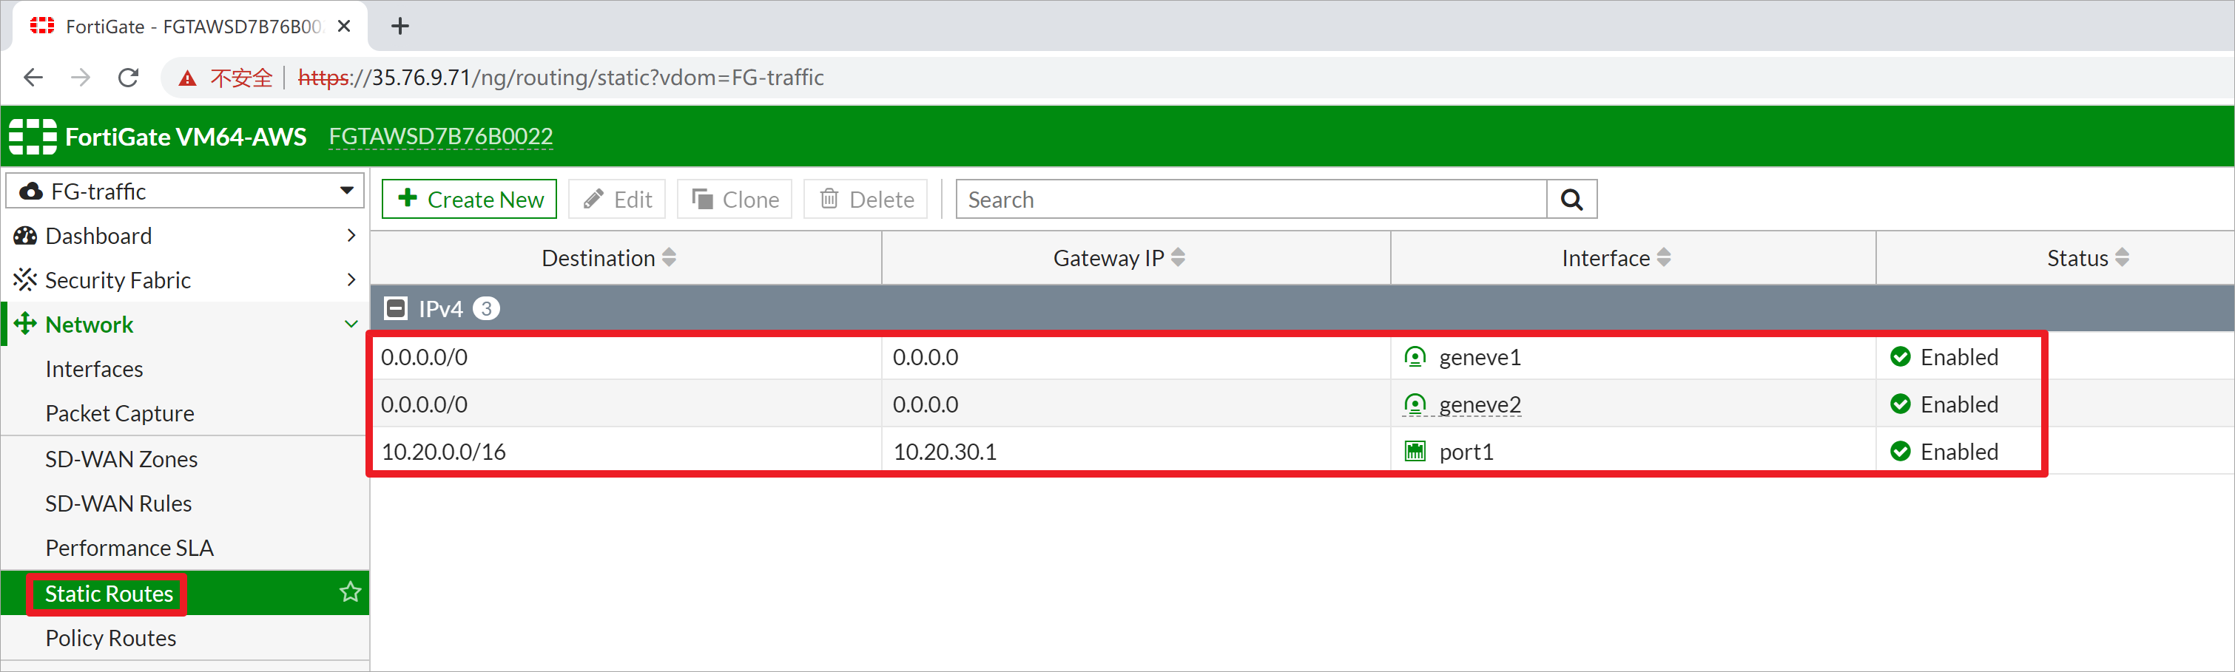The image size is (2235, 672).
Task: Click the Security Fabric icon
Action: click(25, 280)
